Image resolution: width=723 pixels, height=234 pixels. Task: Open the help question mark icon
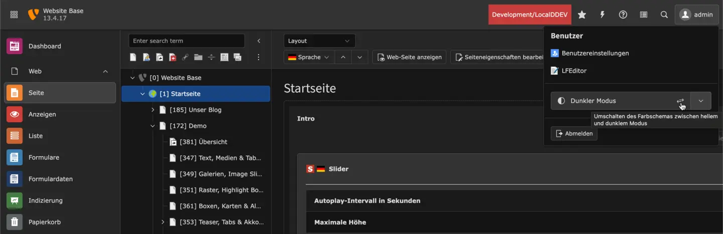click(623, 15)
